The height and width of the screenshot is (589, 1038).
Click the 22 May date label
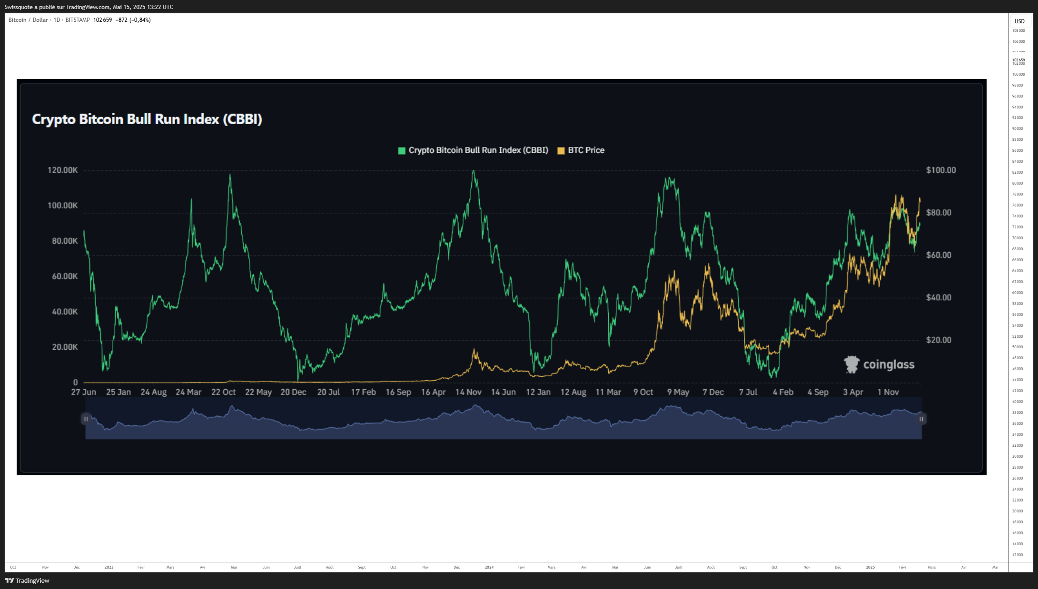[258, 392]
